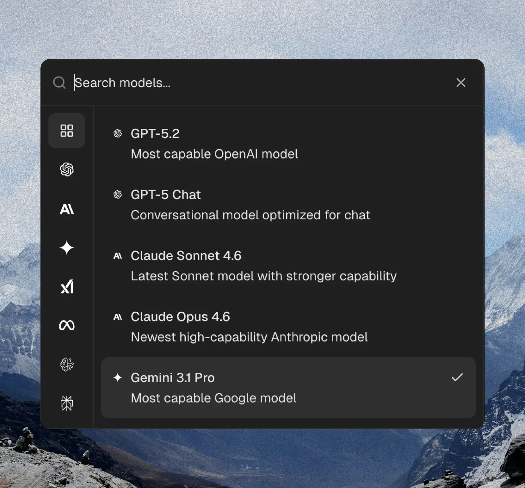Click the brain circuit provider icon in sidebar
Viewport: 525px width, 488px height.
(x=67, y=364)
